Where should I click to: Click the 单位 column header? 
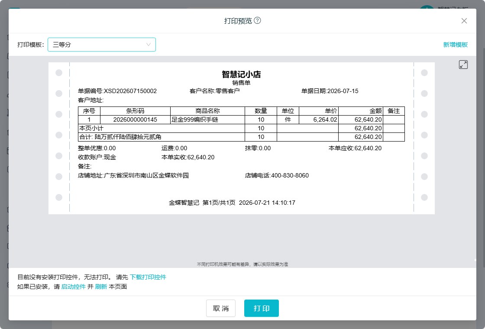pyautogui.click(x=288, y=111)
